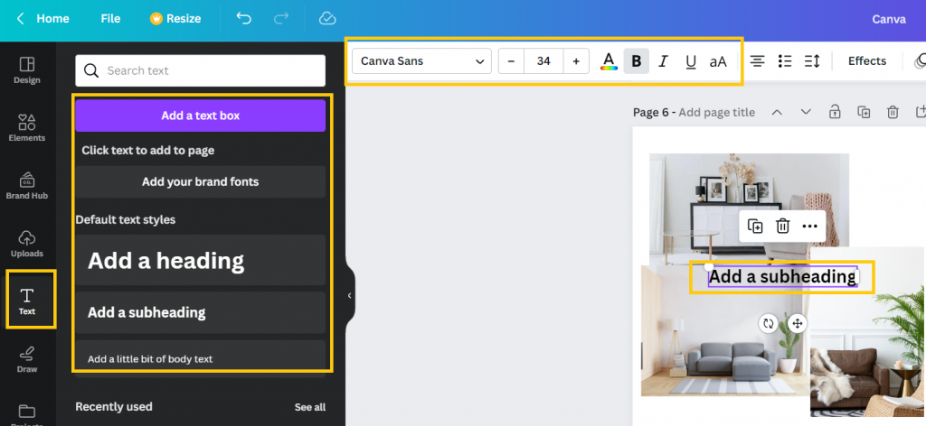Viewport: 926px width, 426px height.
Task: Open the Design sidebar tab
Action: pos(27,70)
